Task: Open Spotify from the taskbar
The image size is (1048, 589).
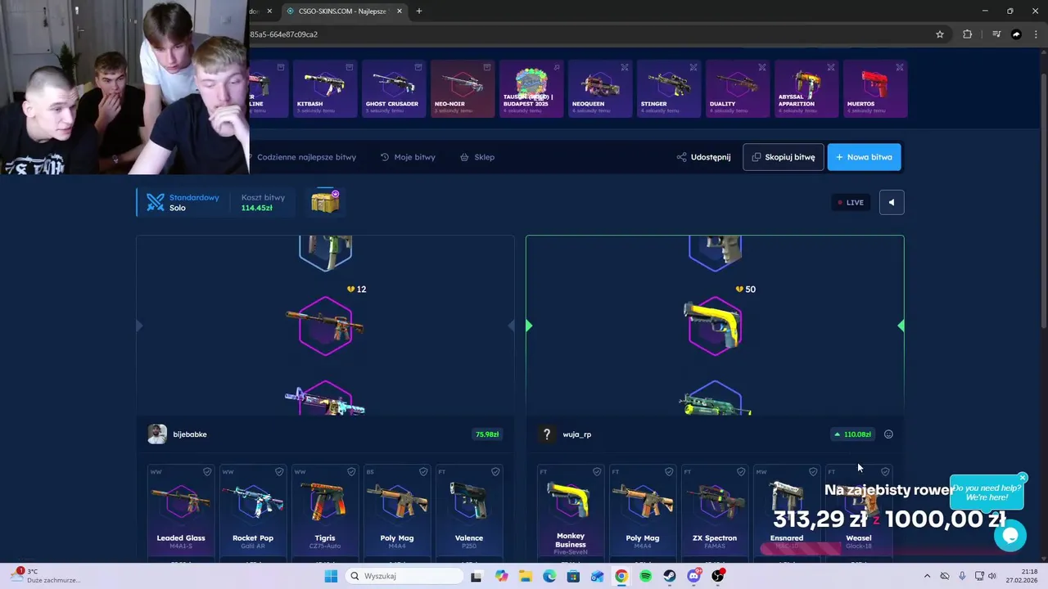Action: pyautogui.click(x=645, y=577)
